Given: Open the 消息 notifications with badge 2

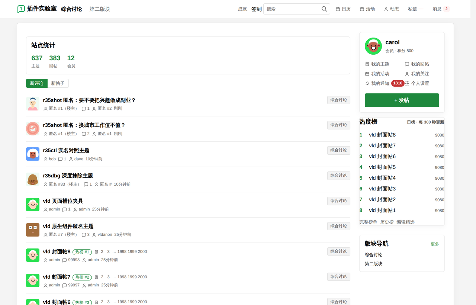Looking at the screenshot, I should 441,9.
